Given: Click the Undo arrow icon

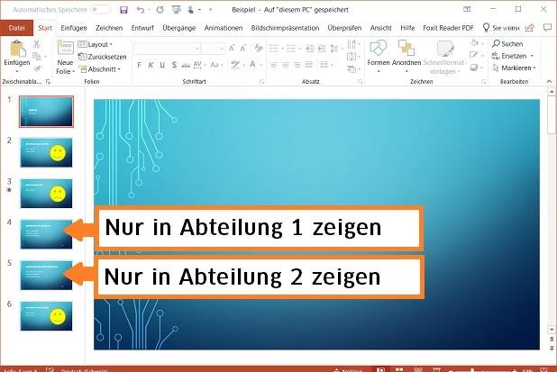Looking at the screenshot, I should click(141, 10).
